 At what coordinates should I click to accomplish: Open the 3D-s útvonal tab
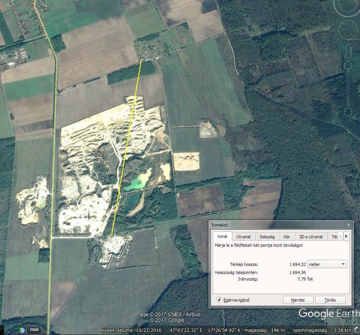coord(311,237)
